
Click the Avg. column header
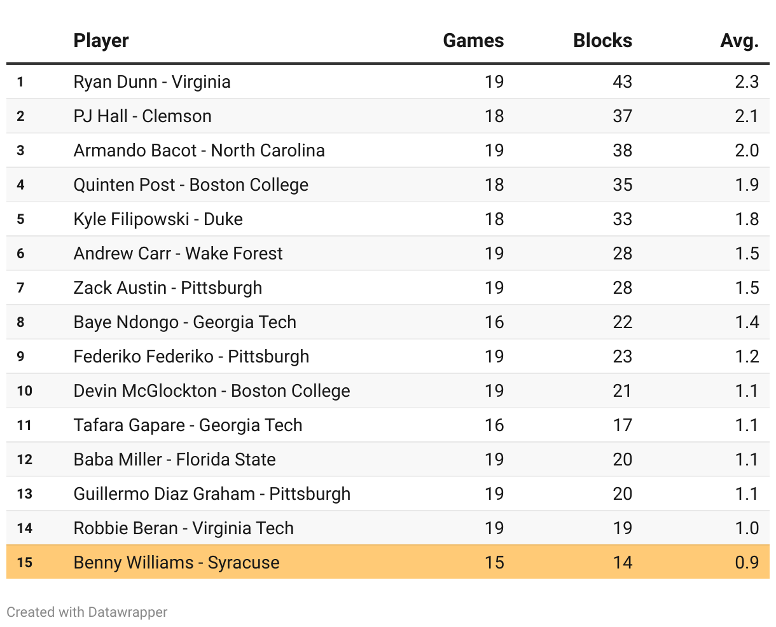739,41
